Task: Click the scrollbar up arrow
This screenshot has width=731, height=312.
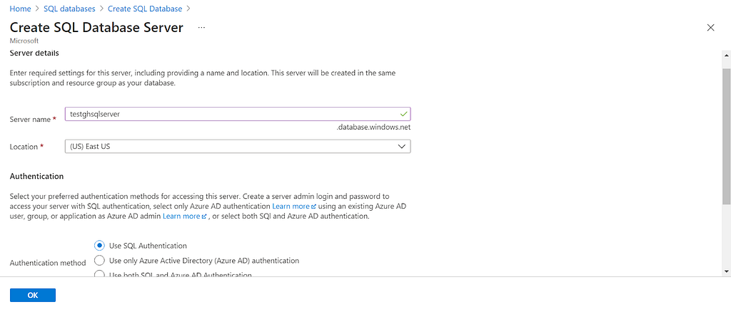Action: pos(726,55)
